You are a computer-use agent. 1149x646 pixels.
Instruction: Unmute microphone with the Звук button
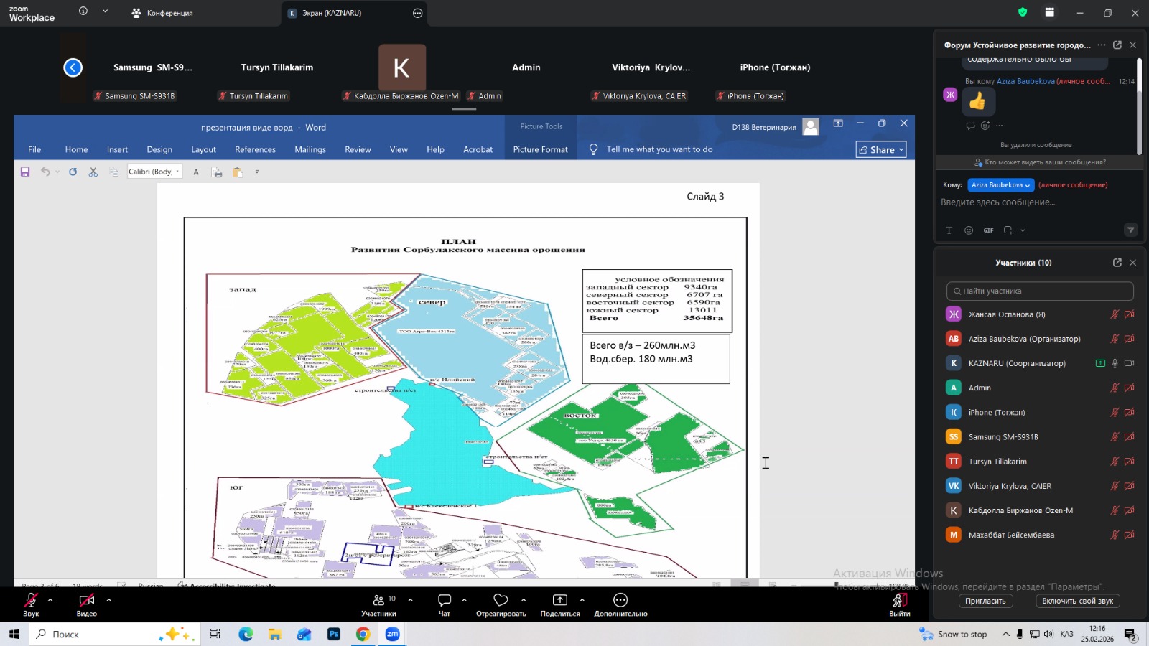pos(31,601)
